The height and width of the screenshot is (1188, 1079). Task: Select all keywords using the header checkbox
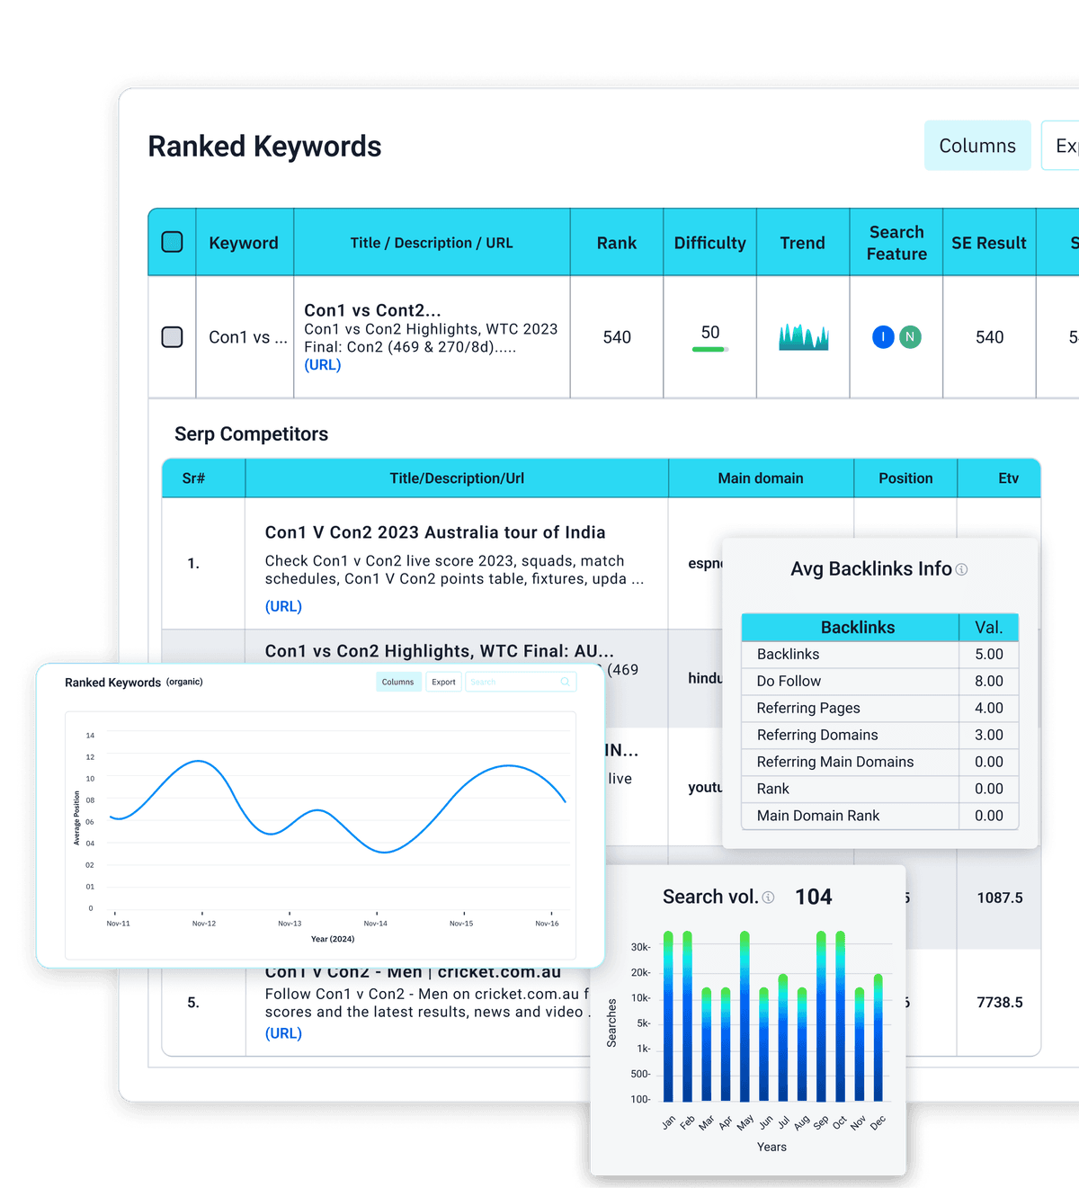pos(172,242)
